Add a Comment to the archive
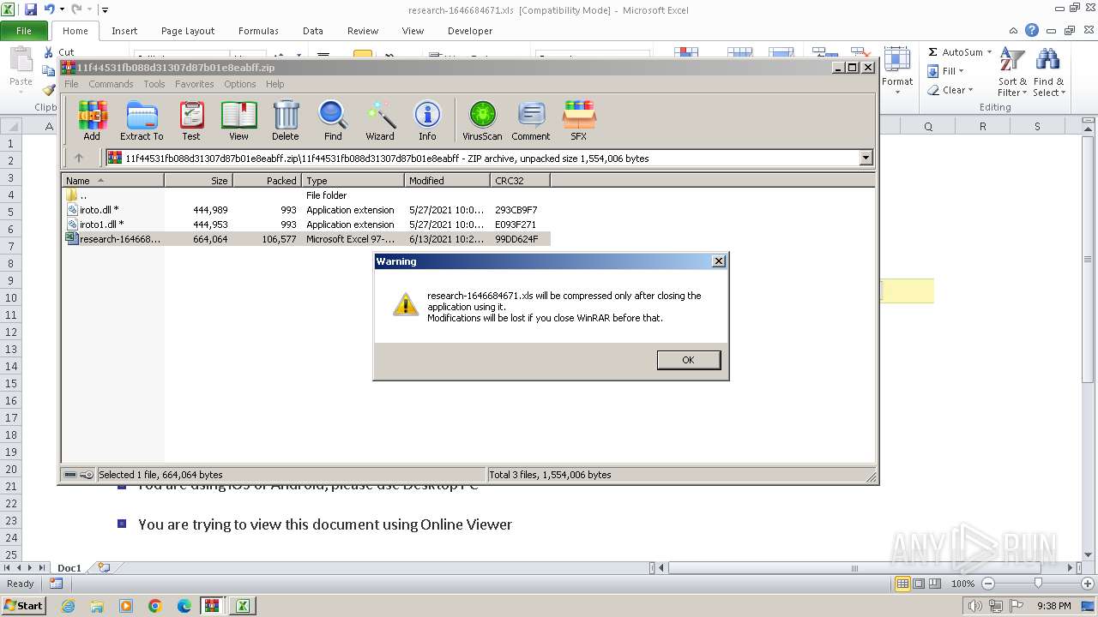This screenshot has height=617, width=1098. click(x=531, y=120)
